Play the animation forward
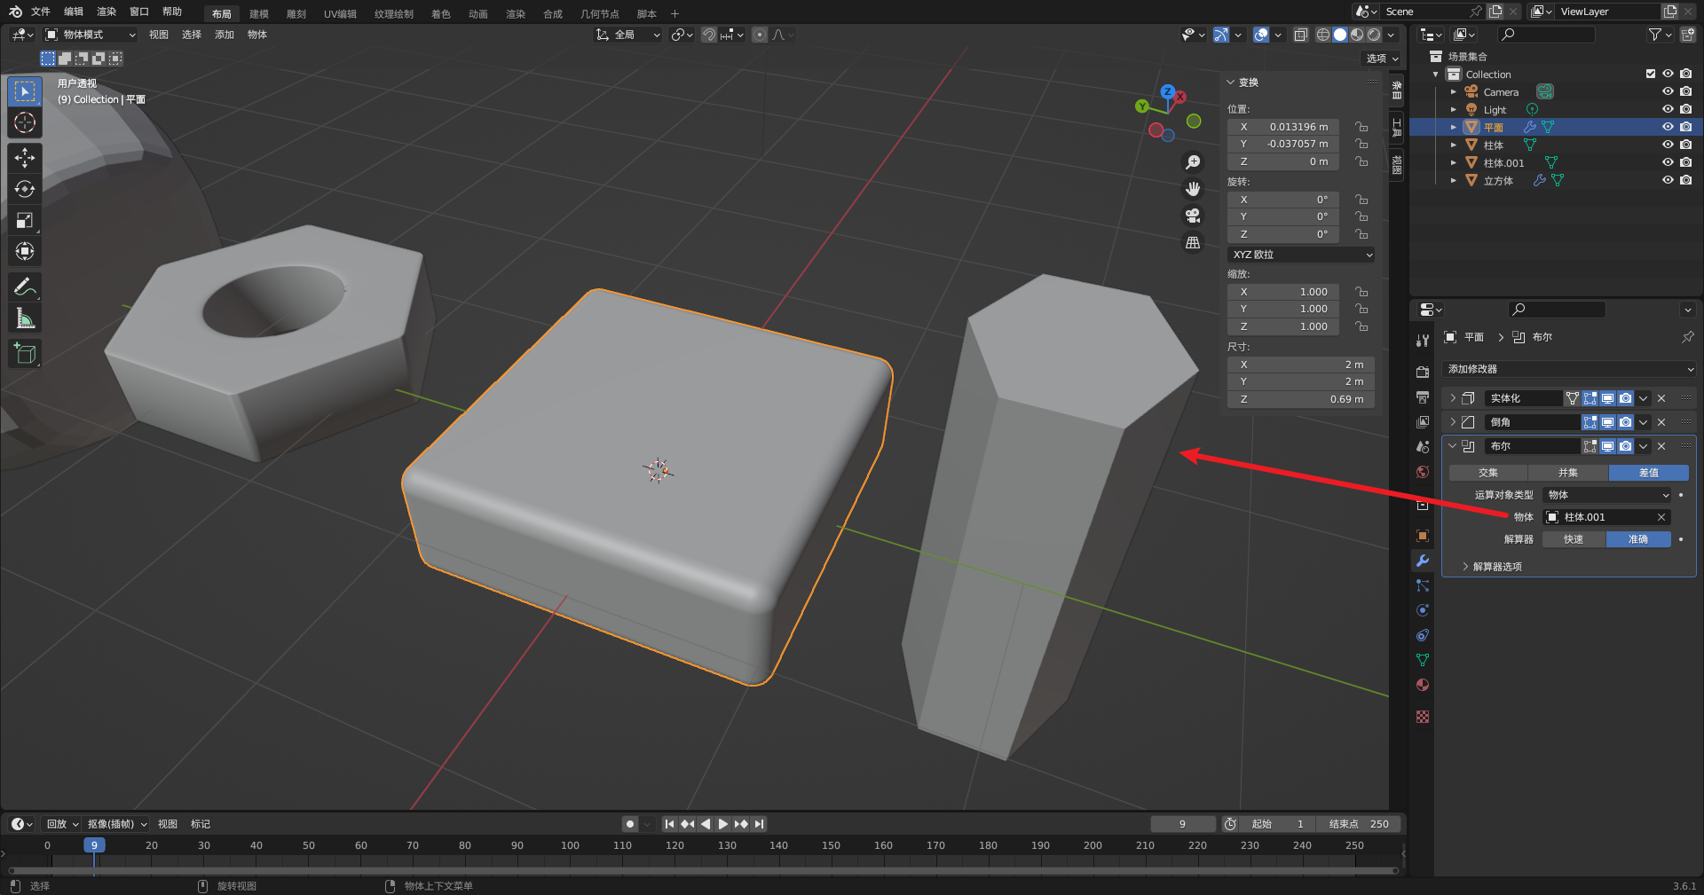 [723, 824]
